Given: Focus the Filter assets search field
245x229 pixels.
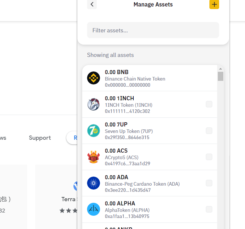Looking at the screenshot, I should coord(153,30).
